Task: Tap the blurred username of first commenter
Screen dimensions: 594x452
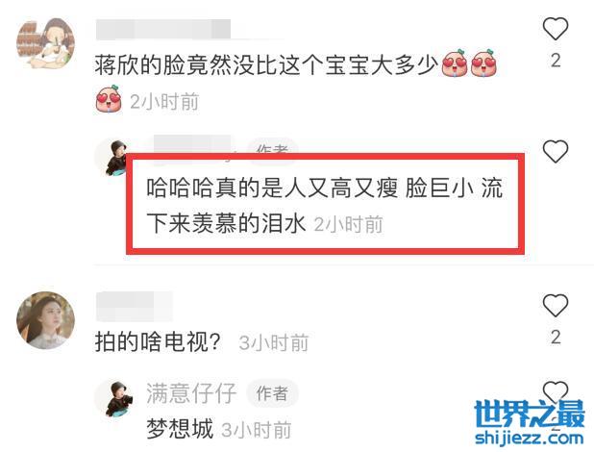Action: (x=163, y=29)
